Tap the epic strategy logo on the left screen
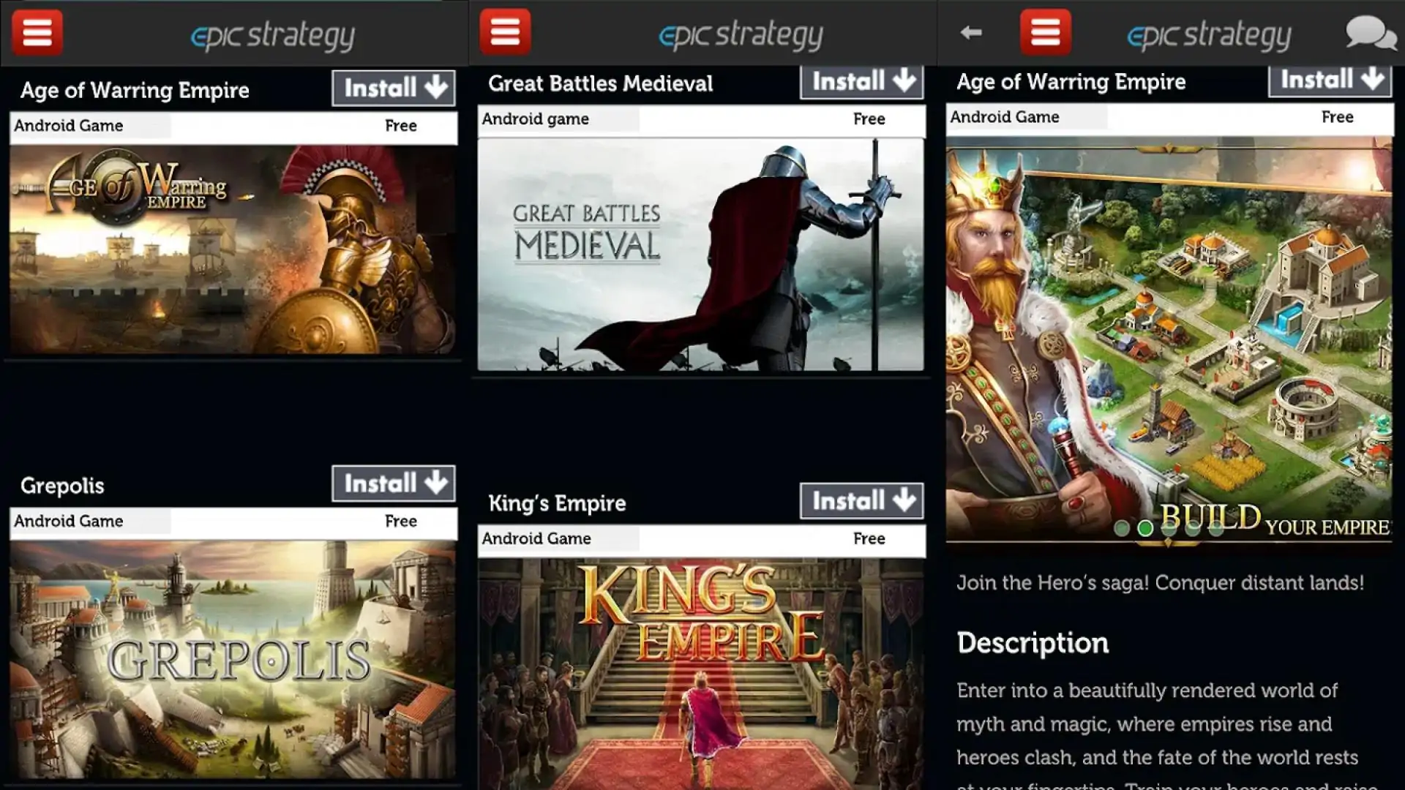Image resolution: width=1405 pixels, height=790 pixels. (273, 36)
